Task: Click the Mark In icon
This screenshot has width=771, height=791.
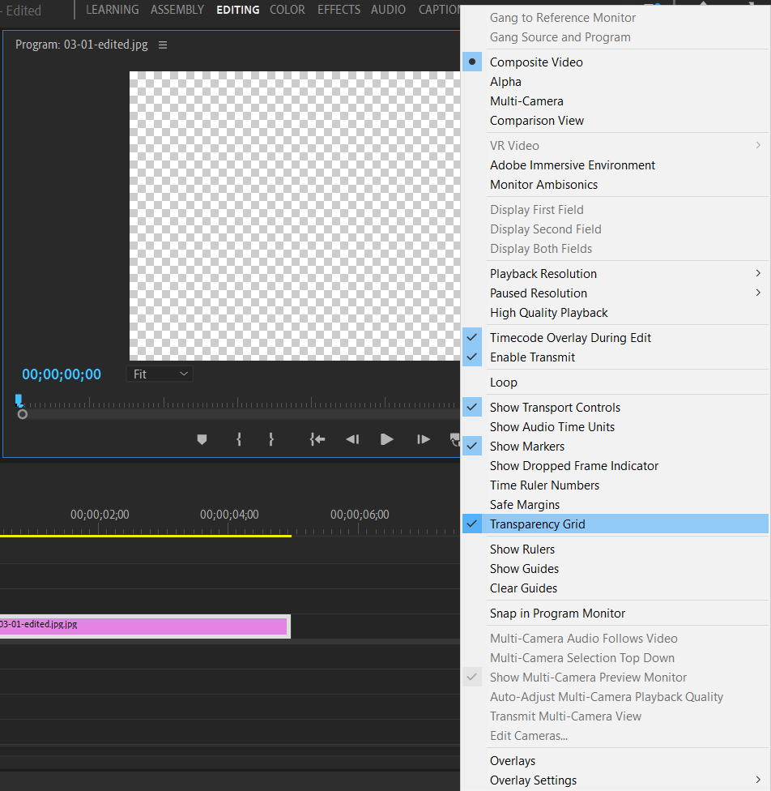Action: (238, 439)
